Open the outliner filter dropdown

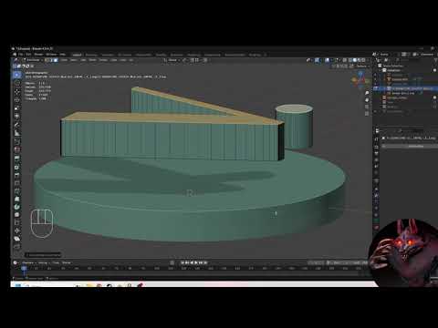tap(435, 60)
